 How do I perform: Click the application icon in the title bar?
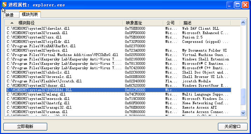[x=4, y=5]
